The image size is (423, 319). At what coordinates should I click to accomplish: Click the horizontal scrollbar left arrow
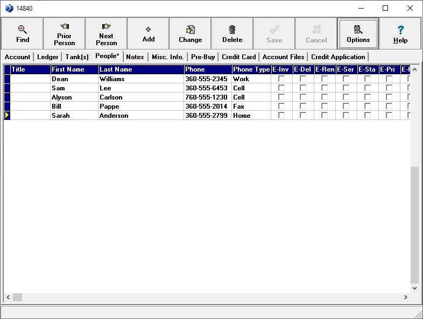8,297
